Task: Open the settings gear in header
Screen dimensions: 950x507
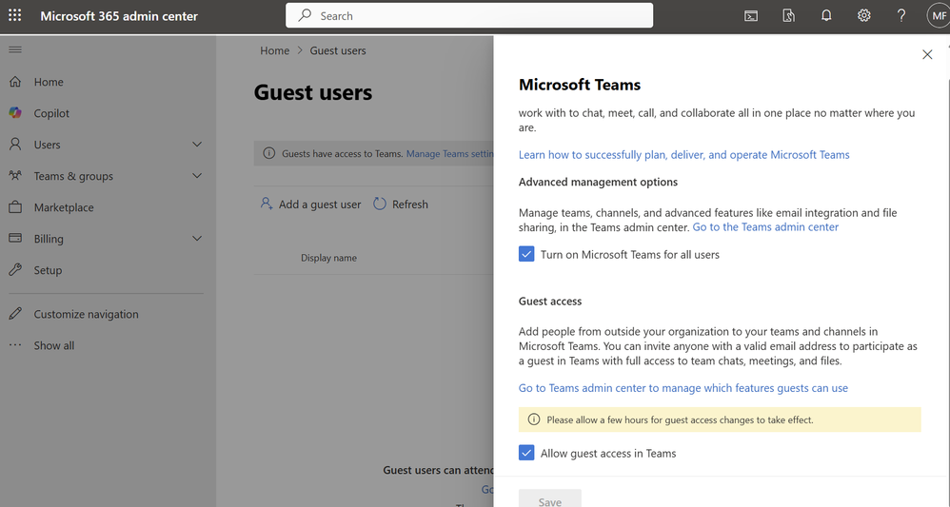Action: 864,15
